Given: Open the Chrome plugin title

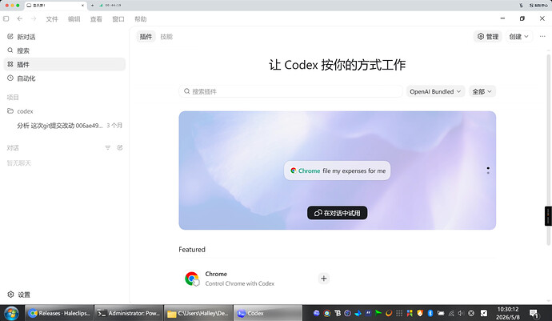Looking at the screenshot, I should pyautogui.click(x=216, y=274).
